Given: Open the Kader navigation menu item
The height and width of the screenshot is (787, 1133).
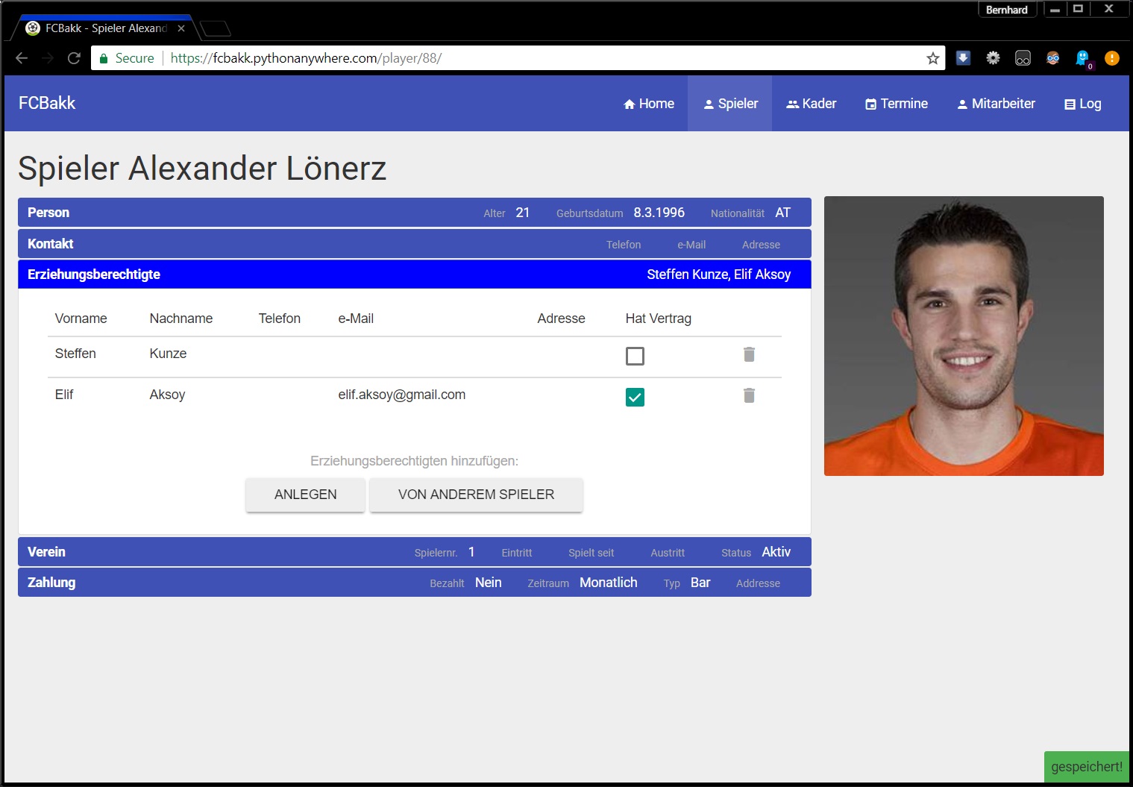Looking at the screenshot, I should (x=811, y=104).
